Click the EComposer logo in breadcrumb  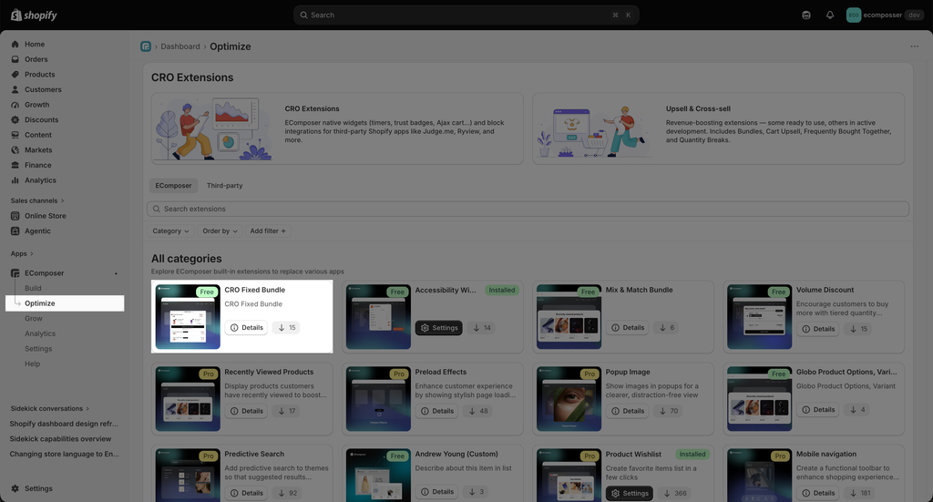[146, 46]
